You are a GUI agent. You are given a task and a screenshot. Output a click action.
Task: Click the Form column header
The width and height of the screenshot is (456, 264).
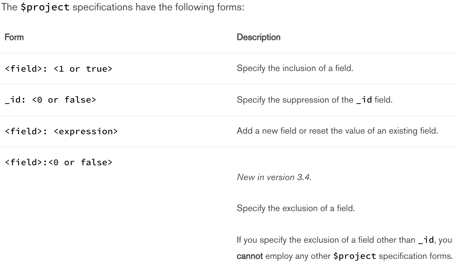14,37
